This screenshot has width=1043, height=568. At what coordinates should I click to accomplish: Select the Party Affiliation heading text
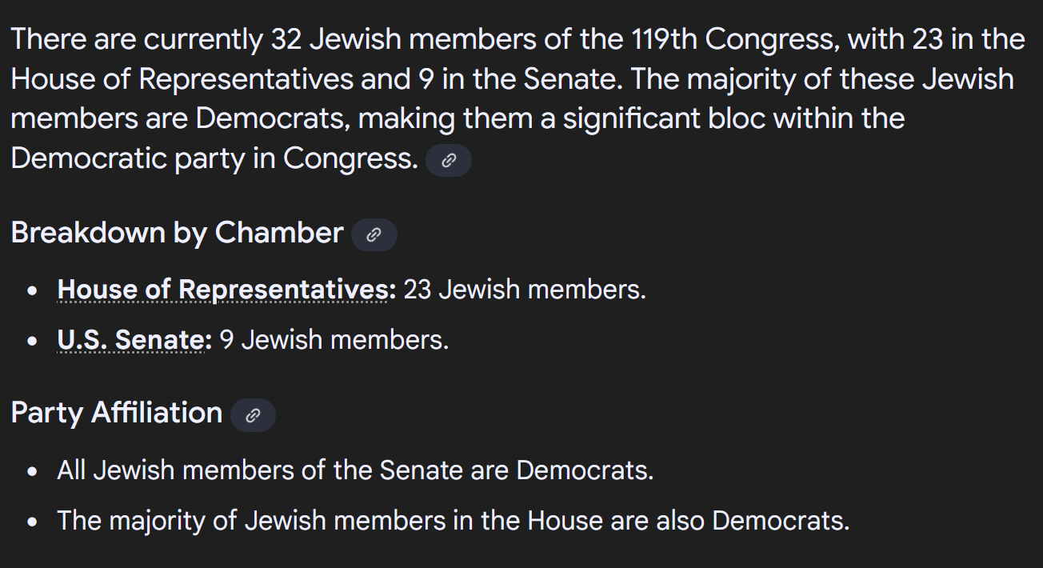(x=117, y=413)
